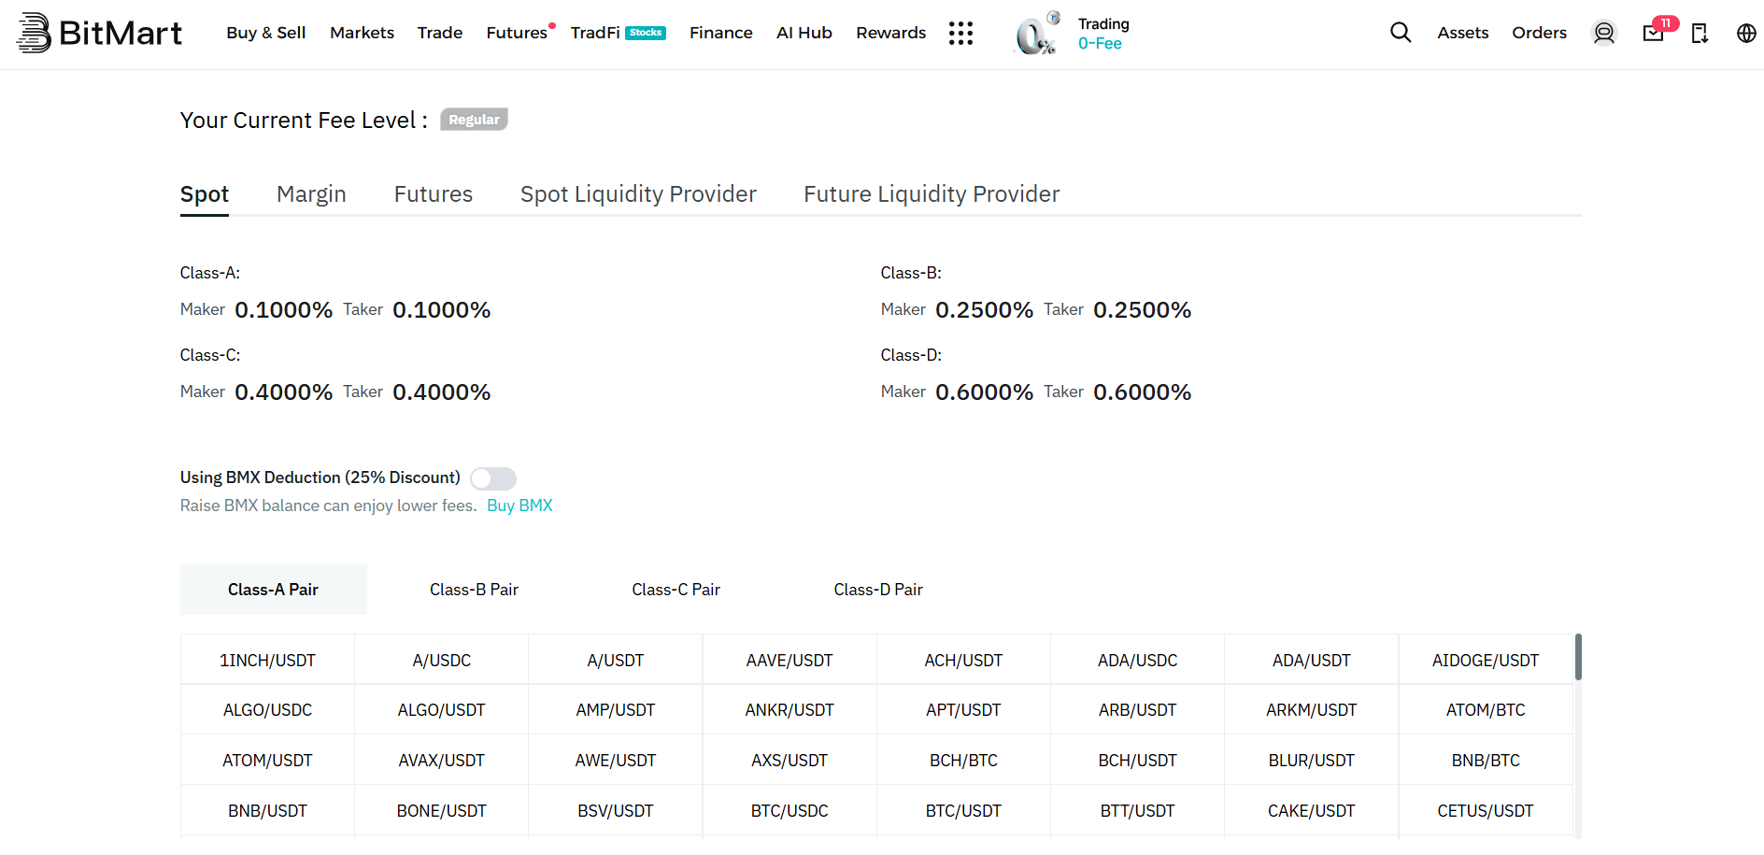Click the ATOM/BTC pair
Viewport: 1764px width, 855px height.
(1486, 710)
